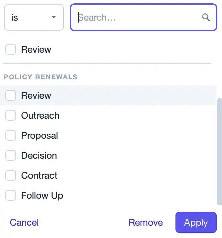Check the Contract stage box
The width and height of the screenshot is (222, 238).
(11, 175)
